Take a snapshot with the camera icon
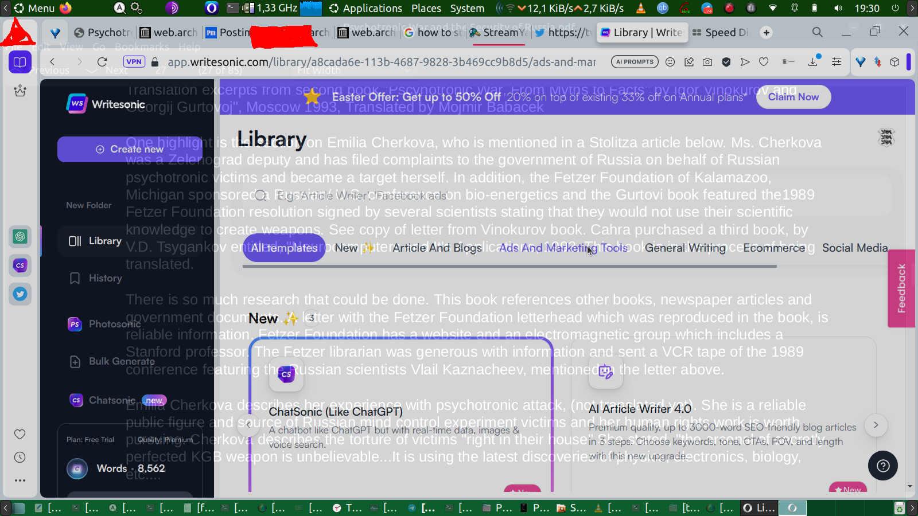Image resolution: width=918 pixels, height=516 pixels. pos(707,62)
